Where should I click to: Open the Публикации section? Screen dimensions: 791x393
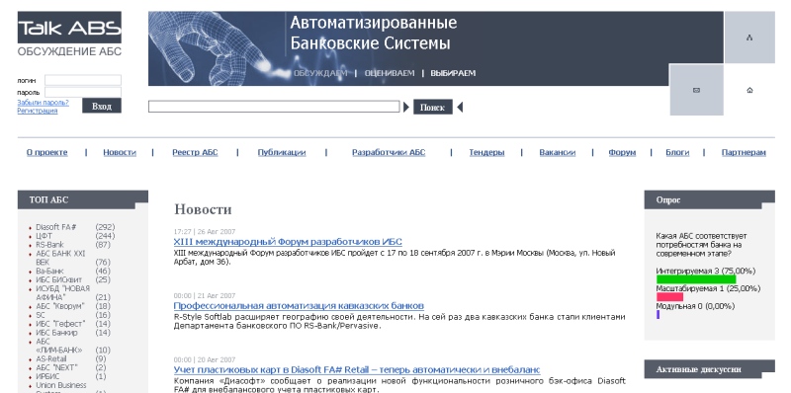click(x=282, y=153)
